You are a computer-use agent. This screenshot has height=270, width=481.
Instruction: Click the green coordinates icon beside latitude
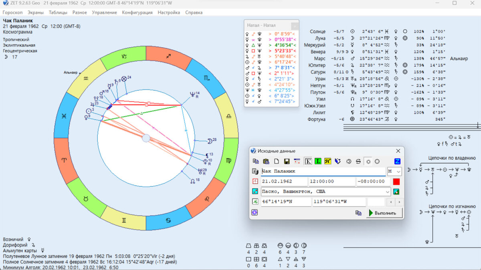255,202
